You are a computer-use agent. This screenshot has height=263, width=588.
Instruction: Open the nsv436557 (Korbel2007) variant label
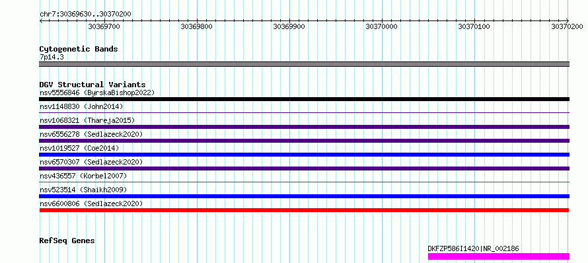click(x=83, y=176)
